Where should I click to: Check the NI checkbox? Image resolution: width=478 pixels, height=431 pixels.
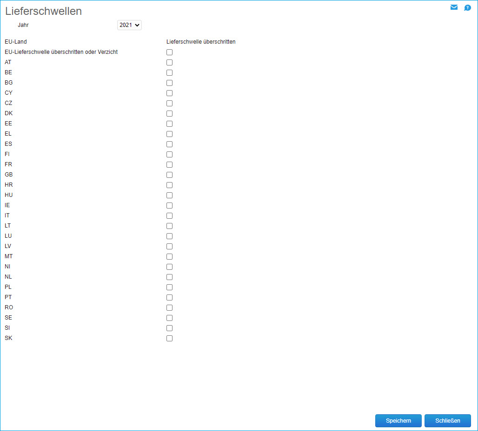[x=170, y=267]
